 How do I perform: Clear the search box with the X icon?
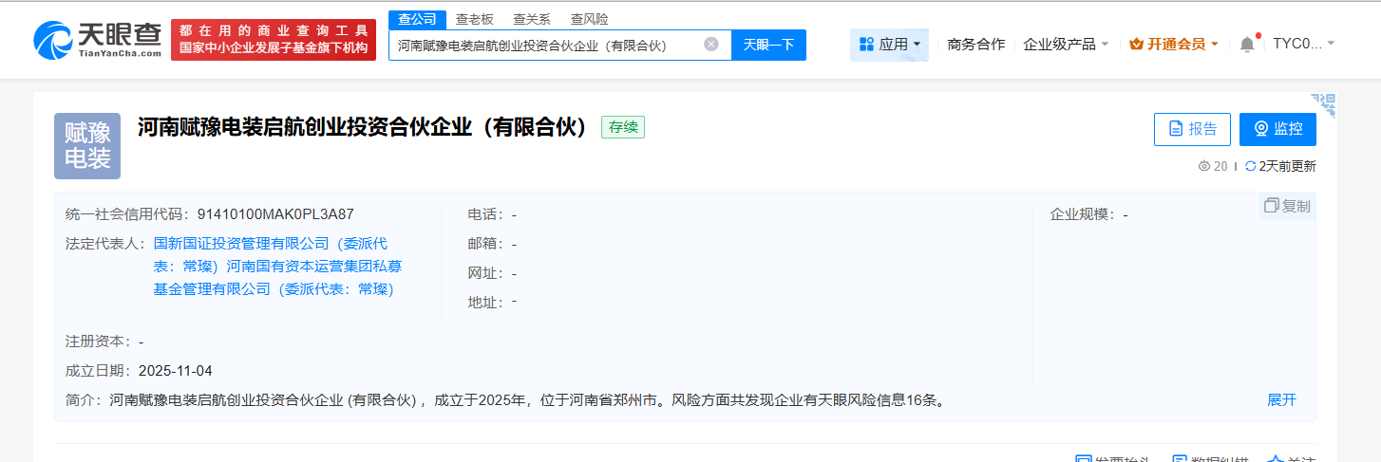pyautogui.click(x=711, y=45)
